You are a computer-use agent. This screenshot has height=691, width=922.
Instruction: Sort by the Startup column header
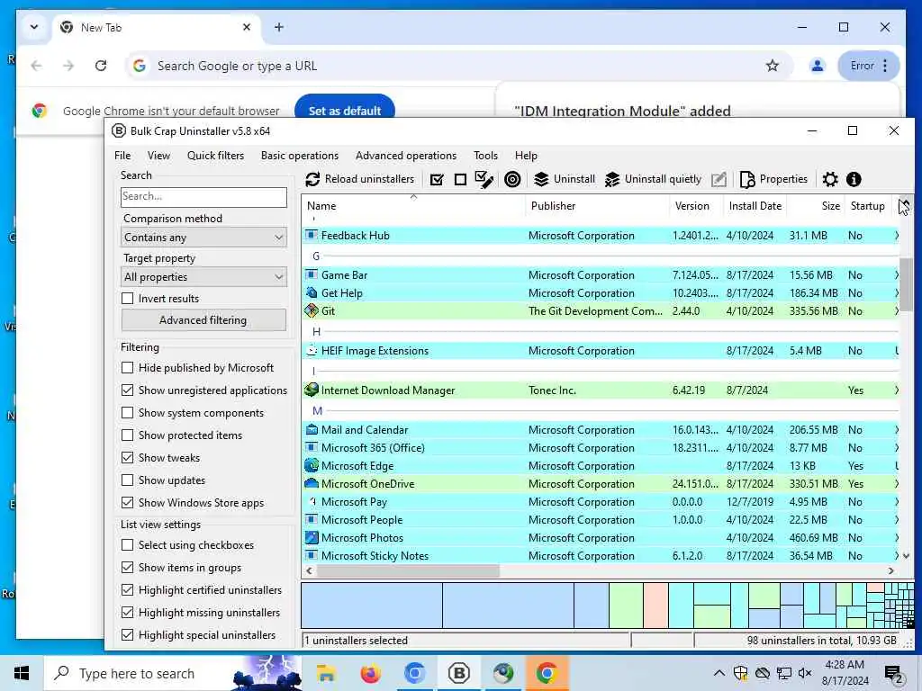(x=868, y=206)
